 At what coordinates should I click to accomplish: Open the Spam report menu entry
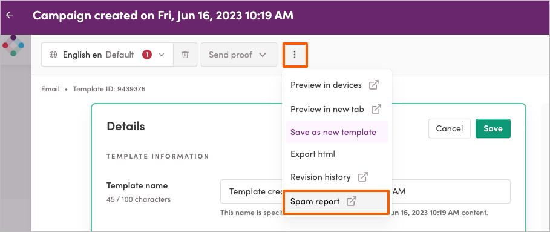point(336,202)
